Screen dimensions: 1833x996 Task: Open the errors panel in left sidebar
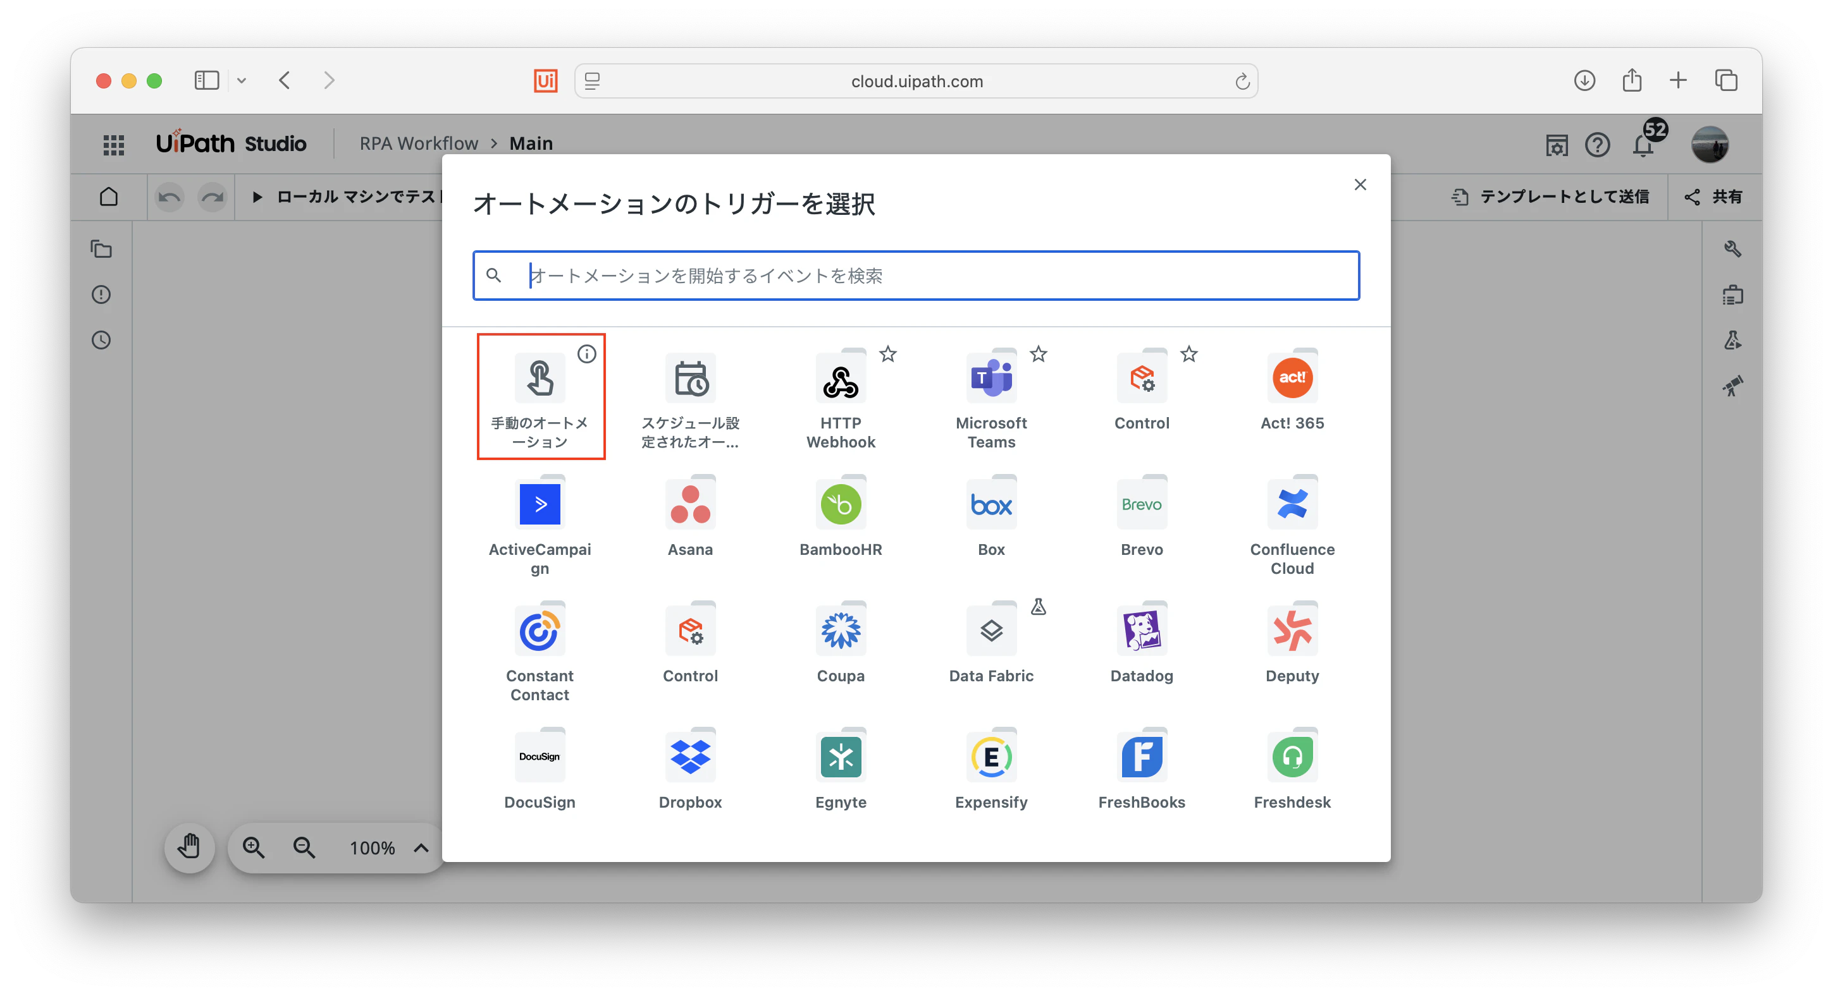[101, 295]
